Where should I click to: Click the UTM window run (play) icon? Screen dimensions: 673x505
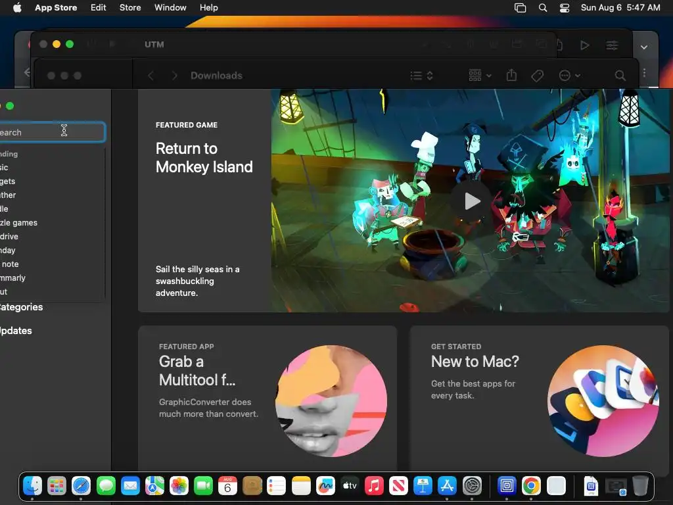coord(584,45)
